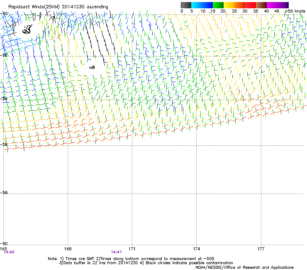Click the 'Data buffer is 22 hrs' note line

coord(146,263)
